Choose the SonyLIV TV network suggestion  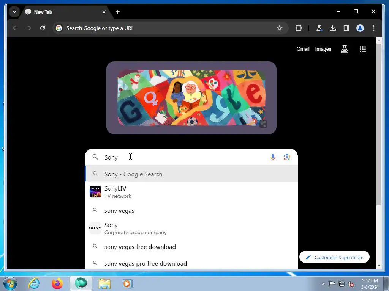191,192
